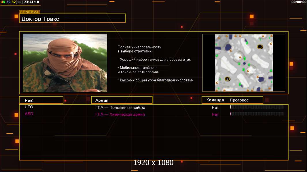307x172 pixels.
Task: Click the map preview thumbnail
Action: 244,63
